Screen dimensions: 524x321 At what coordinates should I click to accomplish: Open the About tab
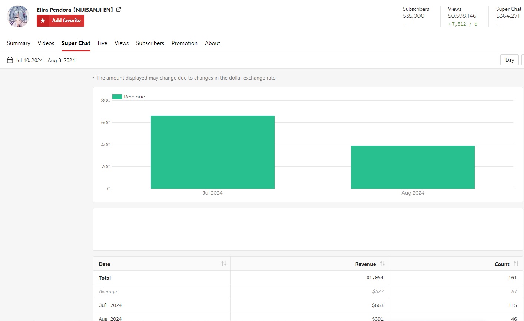tap(212, 43)
